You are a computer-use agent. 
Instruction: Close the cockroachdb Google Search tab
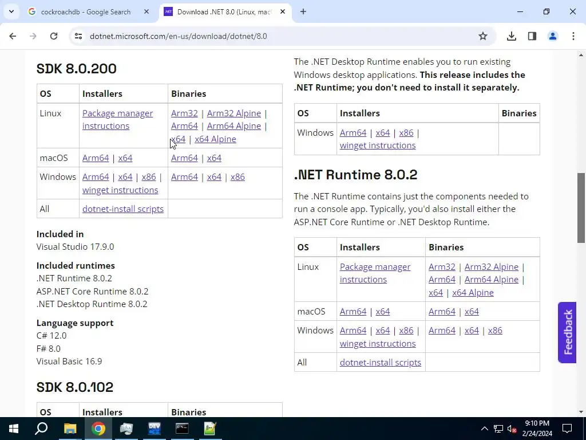(146, 12)
